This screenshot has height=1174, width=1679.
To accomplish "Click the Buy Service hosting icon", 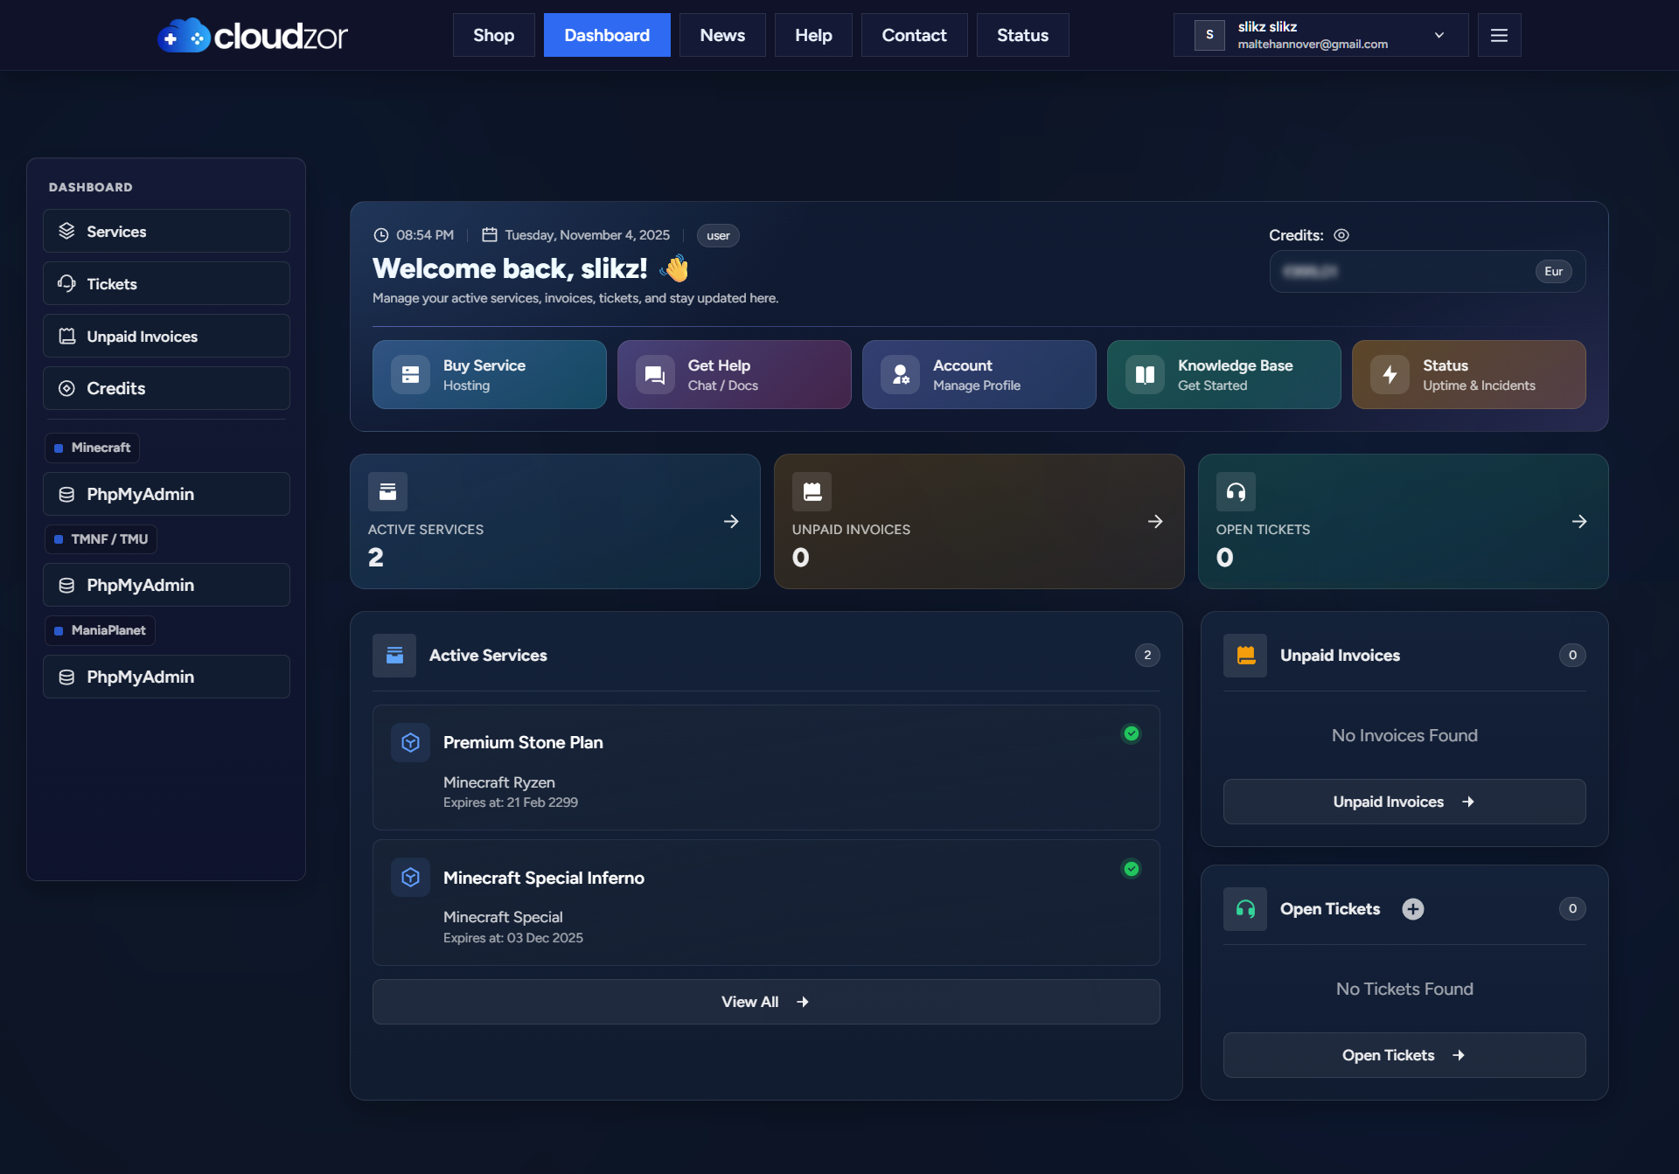I will [x=410, y=375].
